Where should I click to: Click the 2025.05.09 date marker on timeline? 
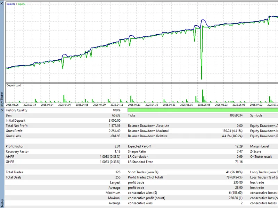point(204,105)
